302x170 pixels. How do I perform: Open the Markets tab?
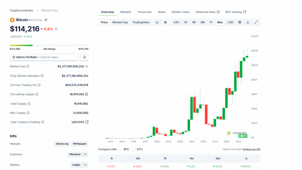pyautogui.click(x=126, y=12)
